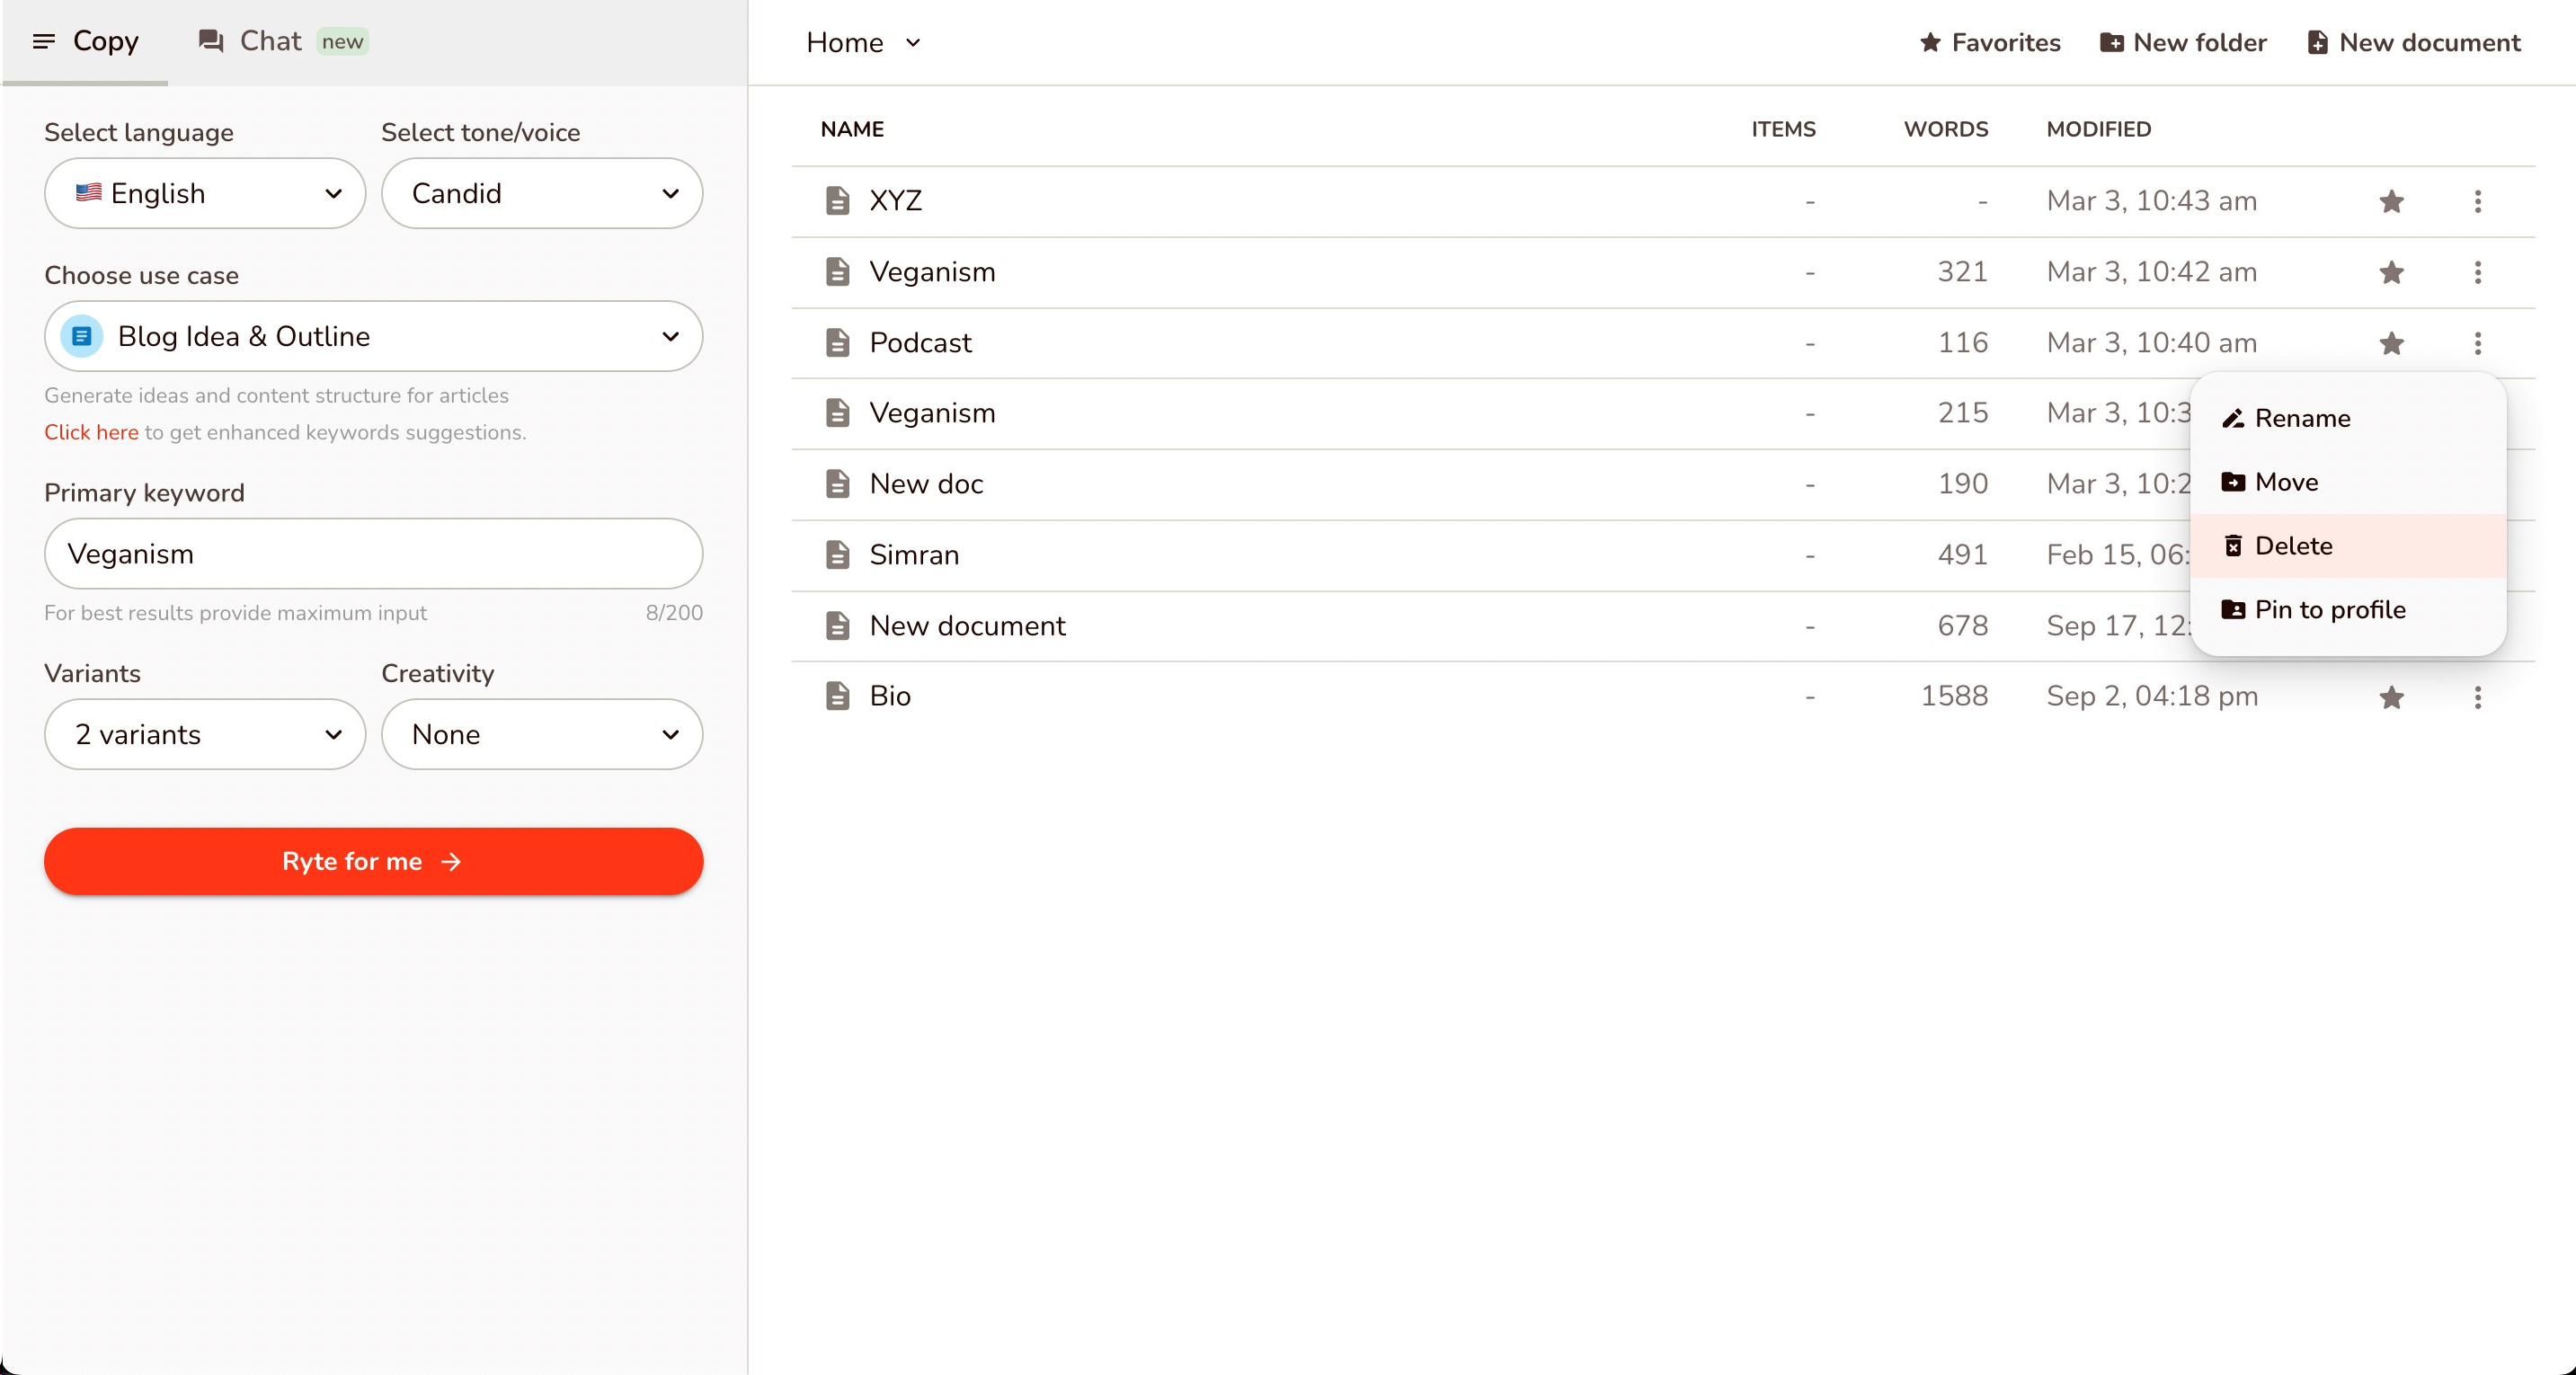Click the New document row file icon
Image resolution: width=2576 pixels, height=1375 pixels.
(x=837, y=626)
